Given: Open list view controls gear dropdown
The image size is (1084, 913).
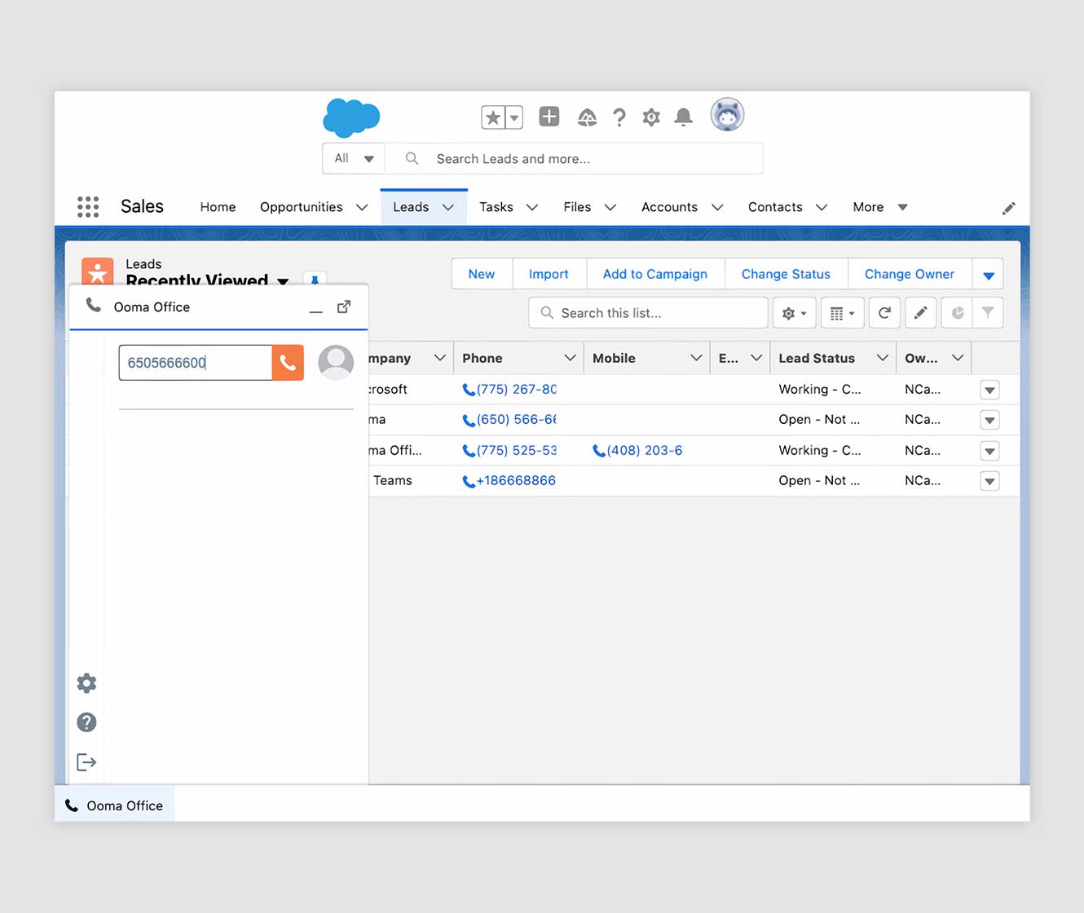Looking at the screenshot, I should point(794,313).
